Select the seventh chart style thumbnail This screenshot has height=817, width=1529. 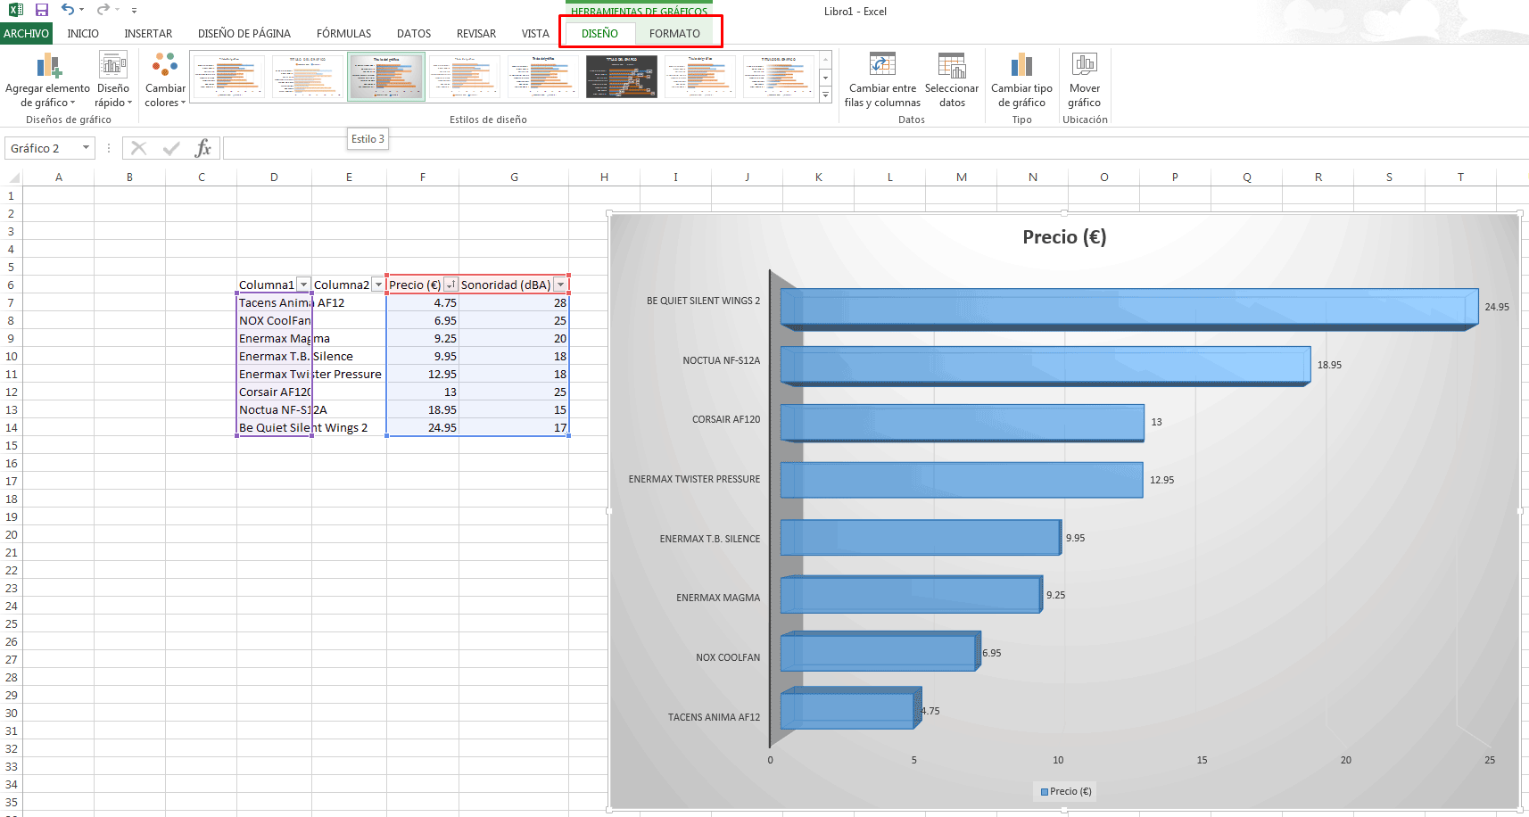click(x=700, y=77)
